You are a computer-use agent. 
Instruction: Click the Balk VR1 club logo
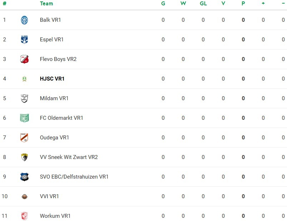point(24,20)
